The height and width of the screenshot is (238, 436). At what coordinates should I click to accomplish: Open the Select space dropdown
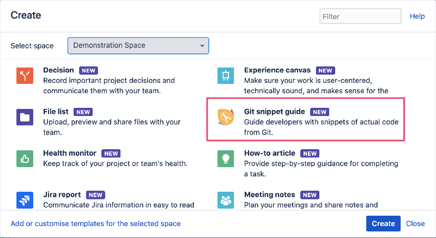click(x=138, y=46)
